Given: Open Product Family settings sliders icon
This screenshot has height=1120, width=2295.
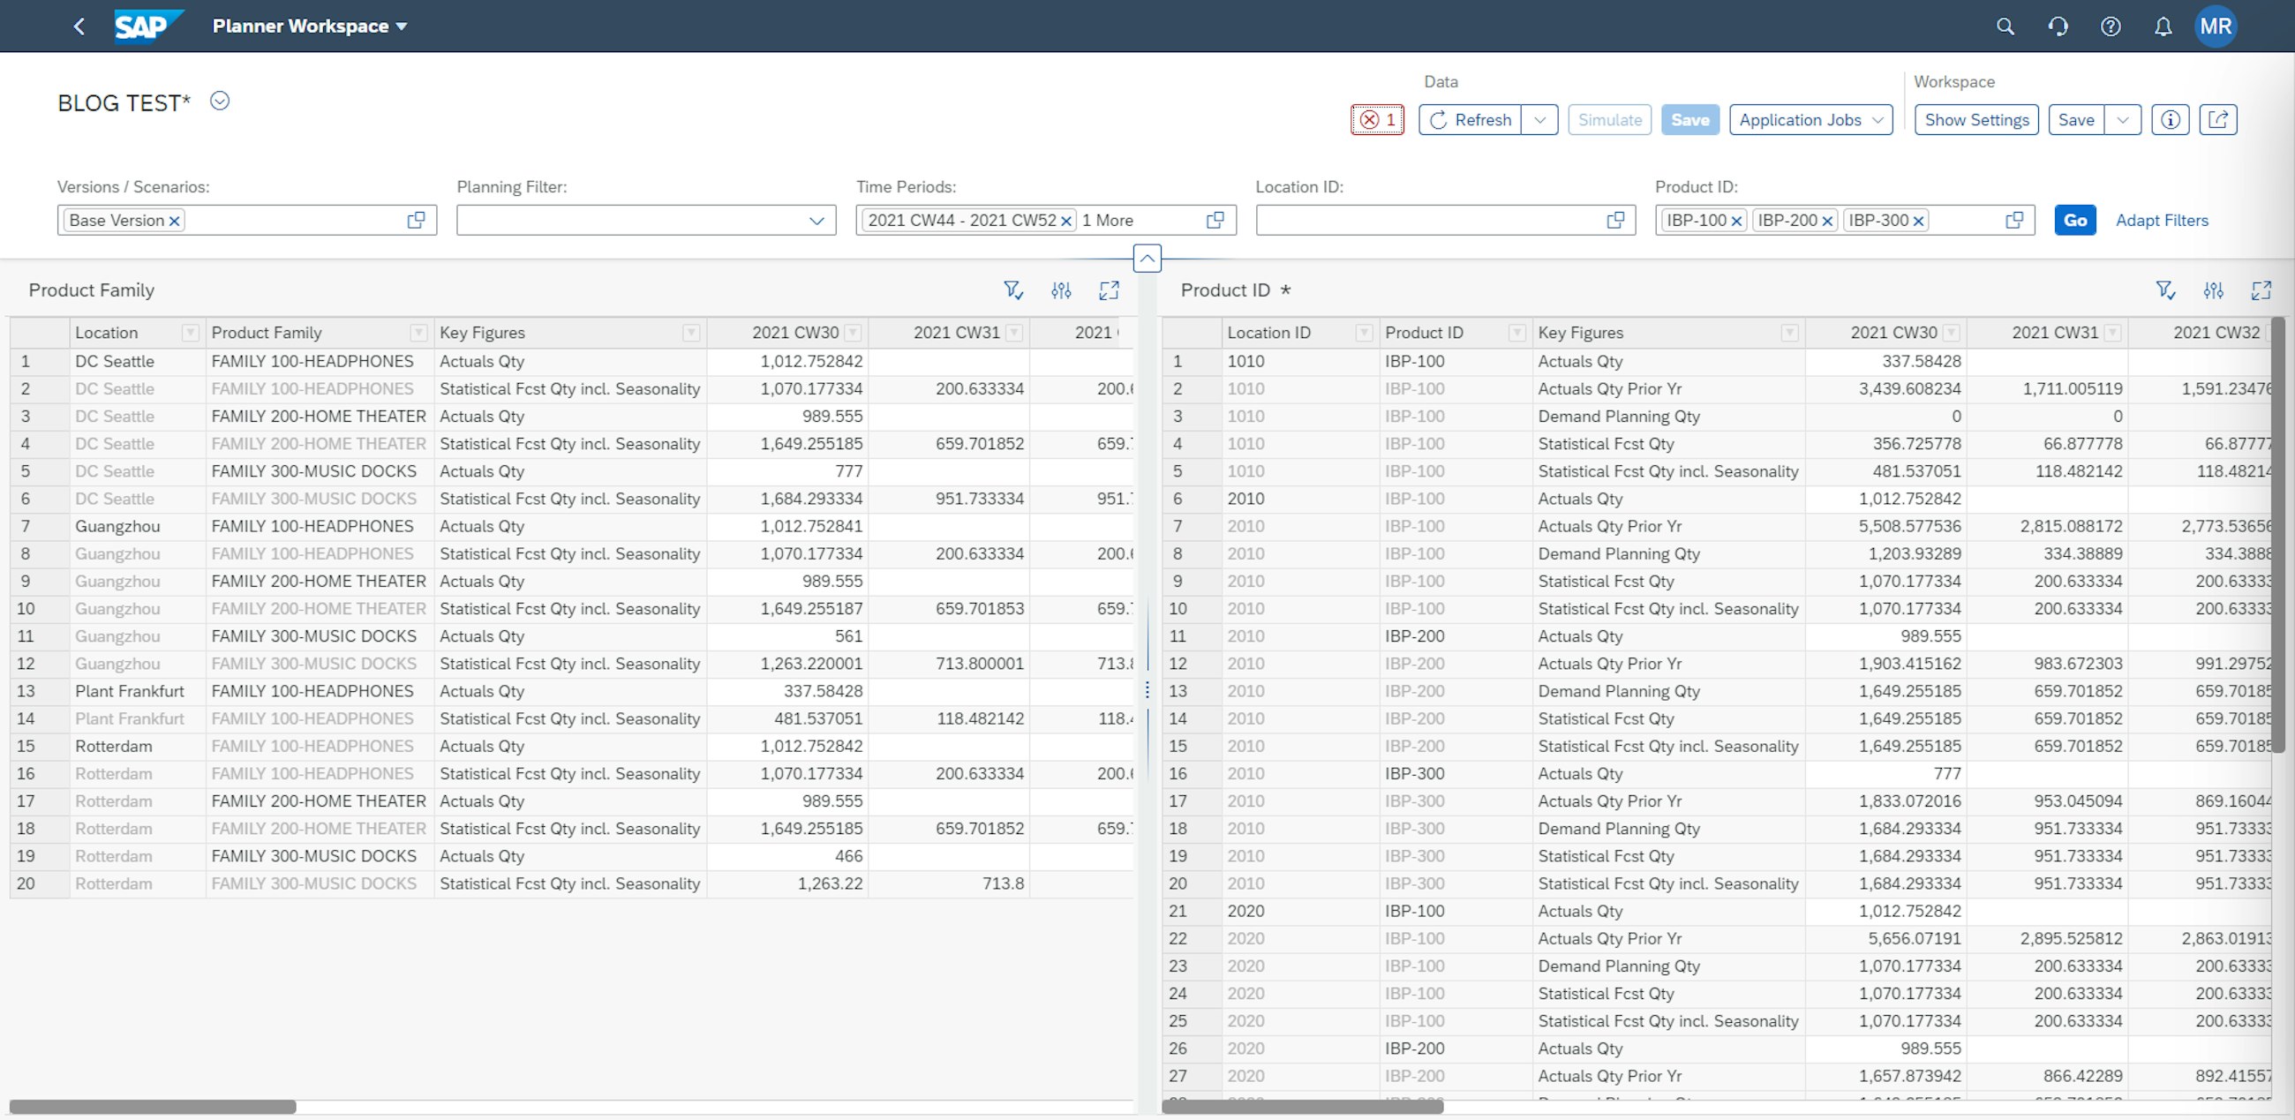Looking at the screenshot, I should pos(1060,290).
